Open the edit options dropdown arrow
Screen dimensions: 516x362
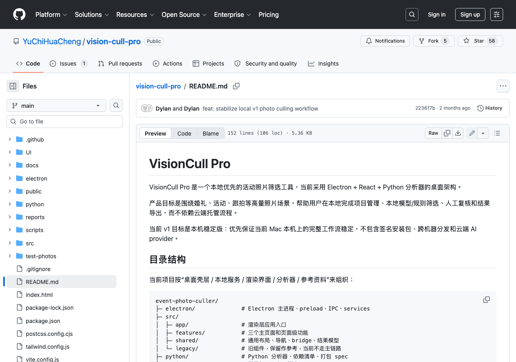pos(483,133)
